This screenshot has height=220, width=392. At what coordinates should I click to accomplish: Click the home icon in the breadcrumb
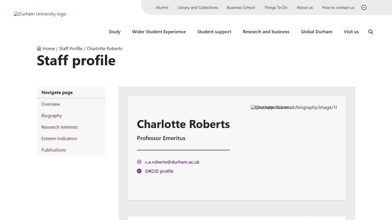[x=39, y=48]
